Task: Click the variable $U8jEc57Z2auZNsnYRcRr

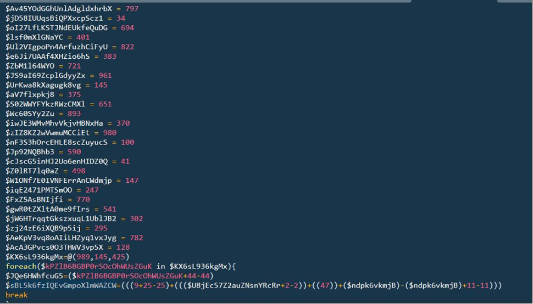Action: 234,285
